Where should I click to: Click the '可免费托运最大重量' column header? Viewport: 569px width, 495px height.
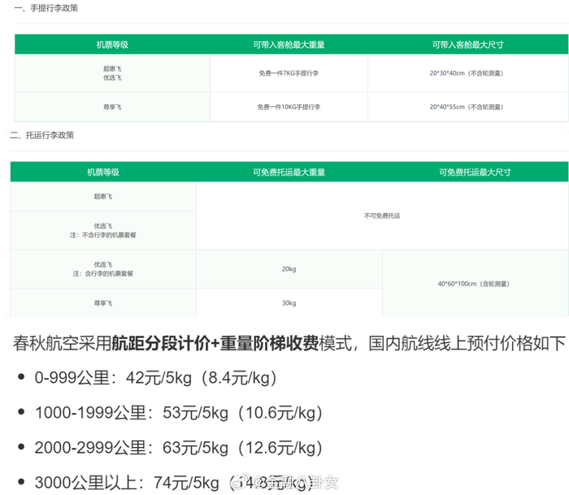[x=289, y=172]
